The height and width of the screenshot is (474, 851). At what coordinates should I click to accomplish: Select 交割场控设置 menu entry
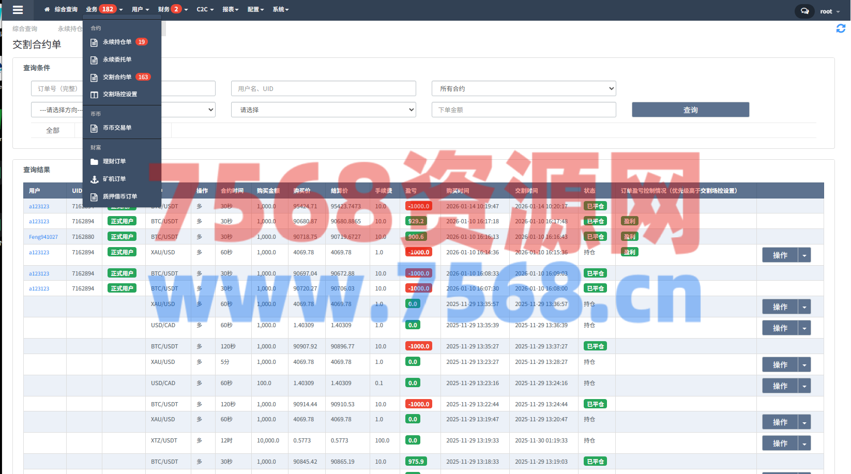pos(119,95)
